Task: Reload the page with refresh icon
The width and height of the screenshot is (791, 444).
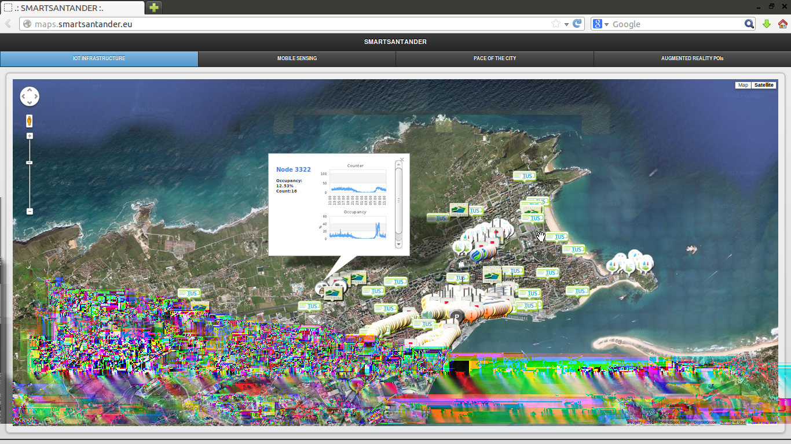Action: [577, 24]
